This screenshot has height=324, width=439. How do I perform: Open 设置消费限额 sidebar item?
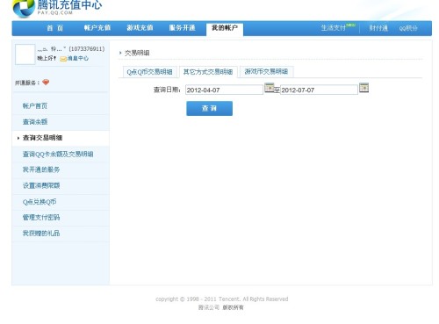tap(41, 185)
